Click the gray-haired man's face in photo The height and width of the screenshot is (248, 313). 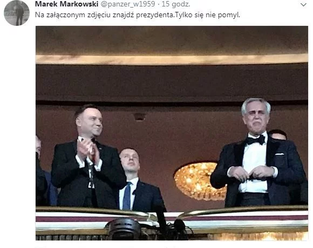pos(256,117)
